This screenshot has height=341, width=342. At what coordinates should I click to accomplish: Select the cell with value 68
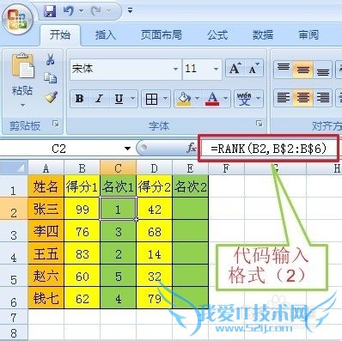coord(155,231)
